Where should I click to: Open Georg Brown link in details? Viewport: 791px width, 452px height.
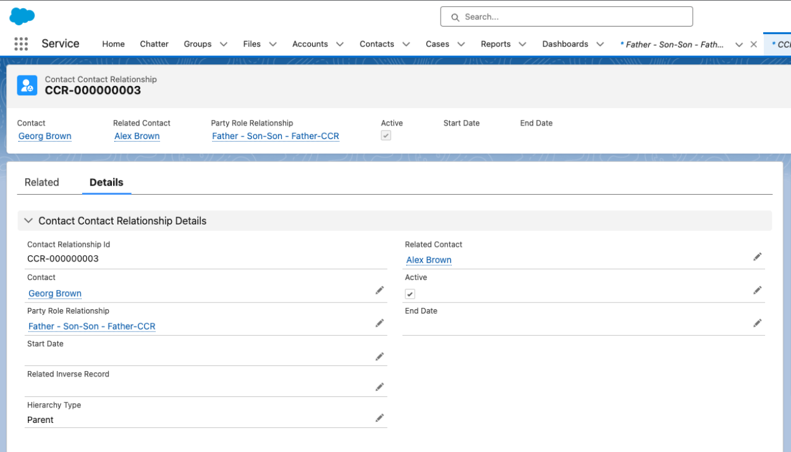coord(55,294)
